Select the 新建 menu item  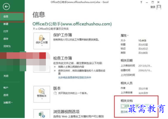click(6, 24)
